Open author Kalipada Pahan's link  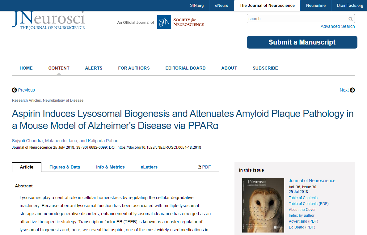coord(103,141)
